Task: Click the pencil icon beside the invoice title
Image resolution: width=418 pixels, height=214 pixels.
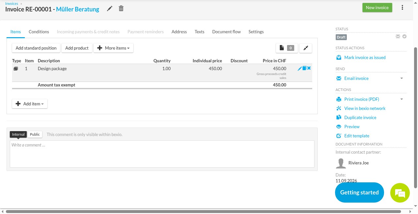Action: 110,8
